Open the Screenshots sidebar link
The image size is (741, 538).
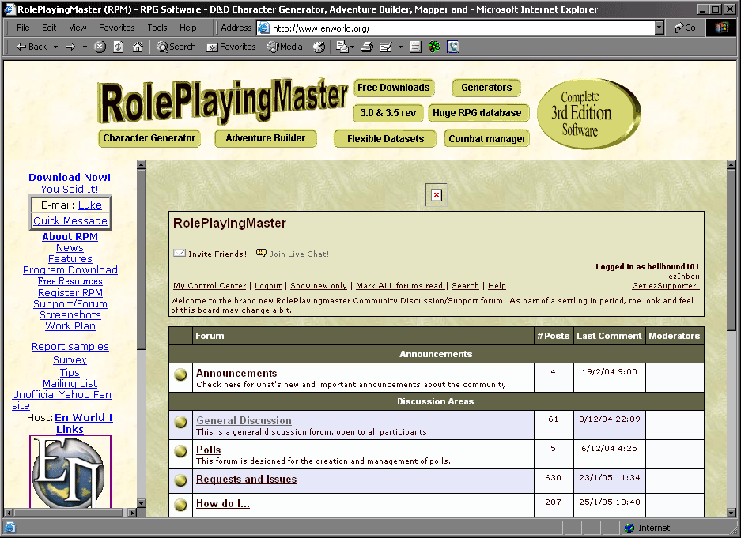tap(70, 314)
